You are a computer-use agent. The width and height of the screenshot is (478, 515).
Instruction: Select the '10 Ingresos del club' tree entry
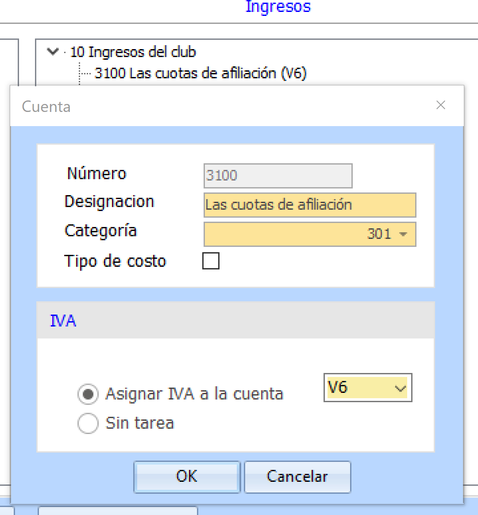point(133,52)
